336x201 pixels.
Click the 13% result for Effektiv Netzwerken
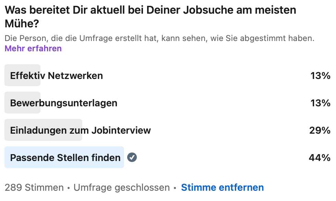(320, 76)
